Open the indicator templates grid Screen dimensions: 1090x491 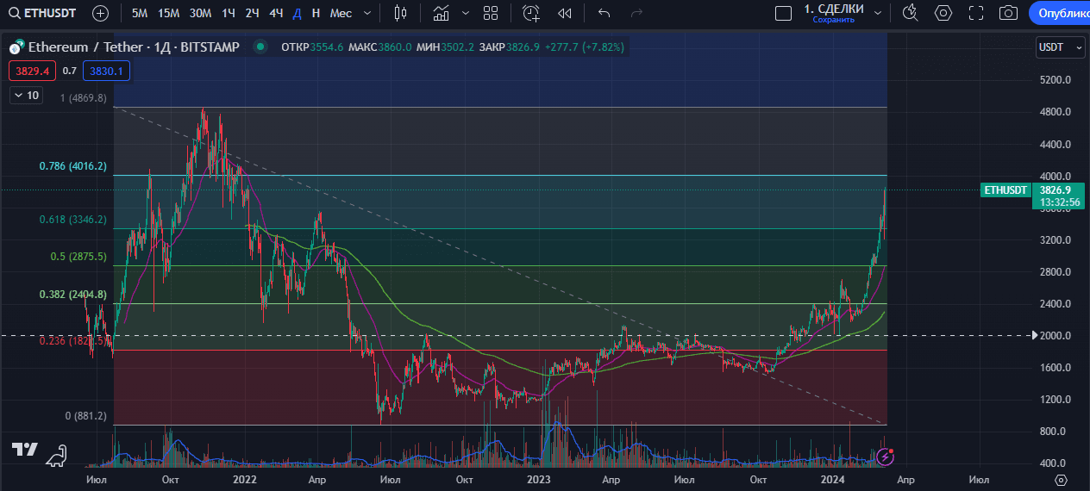(491, 13)
